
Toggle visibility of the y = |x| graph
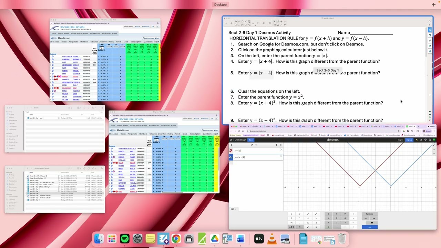pyautogui.click(x=231, y=151)
